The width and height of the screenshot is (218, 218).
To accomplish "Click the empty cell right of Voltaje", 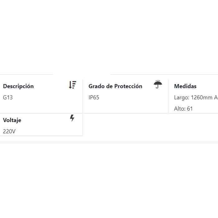I will tap(149, 125).
